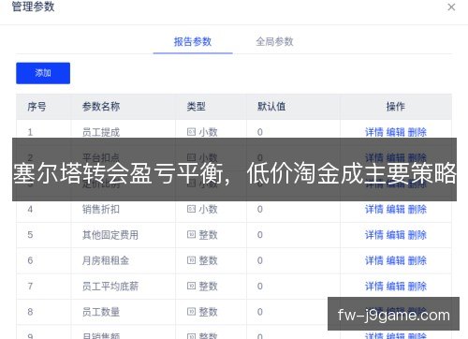Select the 员工提成 parameter name
The image size is (468, 339).
[101, 132]
